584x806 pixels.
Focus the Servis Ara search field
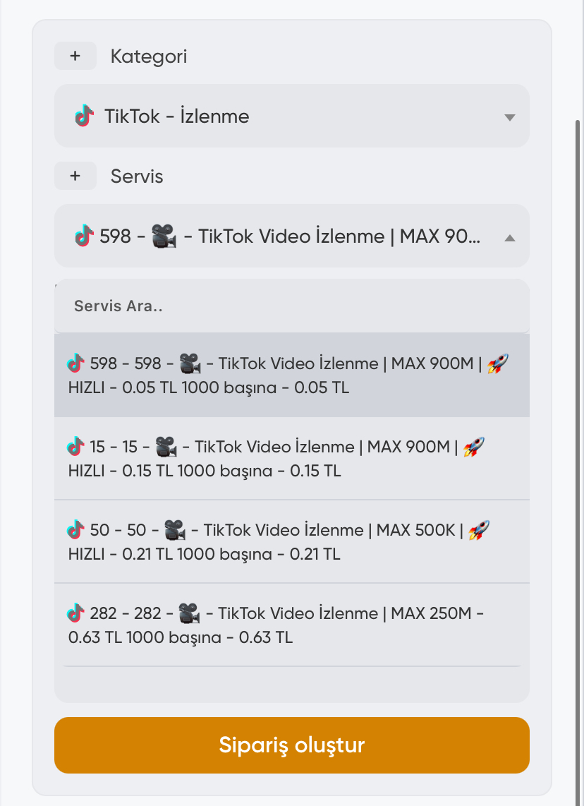pos(292,306)
